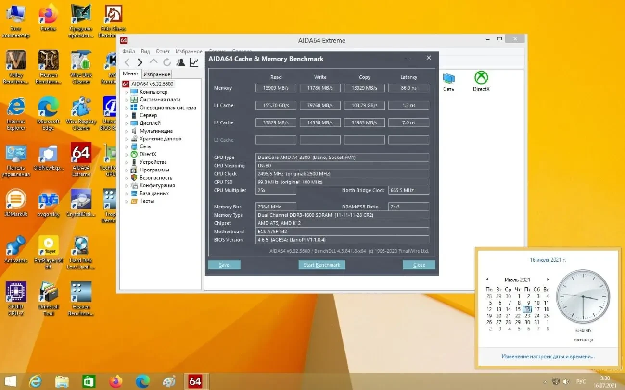Launch 3DMark06 from the desktop
625x390 pixels.
16,199
